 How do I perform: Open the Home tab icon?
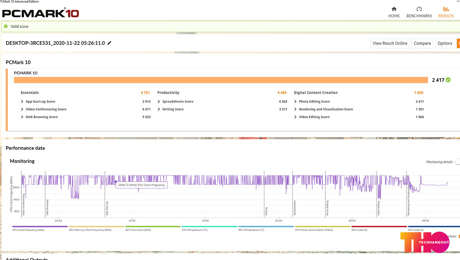[x=394, y=9]
